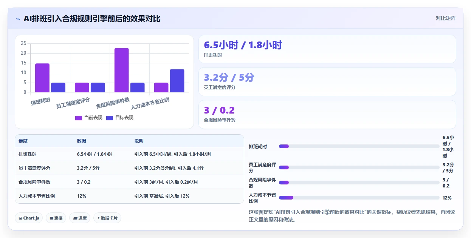Click the 人力成本节省比例 axis label in chart

(150, 103)
